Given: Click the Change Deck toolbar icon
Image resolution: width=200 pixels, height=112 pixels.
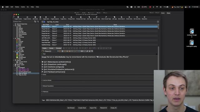Looking at the screenshot, I should coord(71,17).
